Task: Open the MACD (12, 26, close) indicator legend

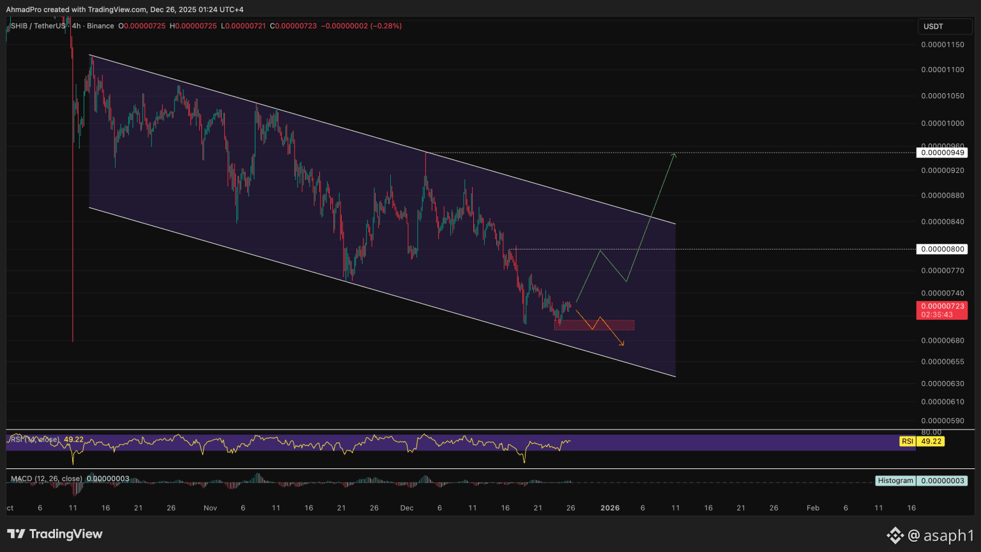Action: coord(46,479)
